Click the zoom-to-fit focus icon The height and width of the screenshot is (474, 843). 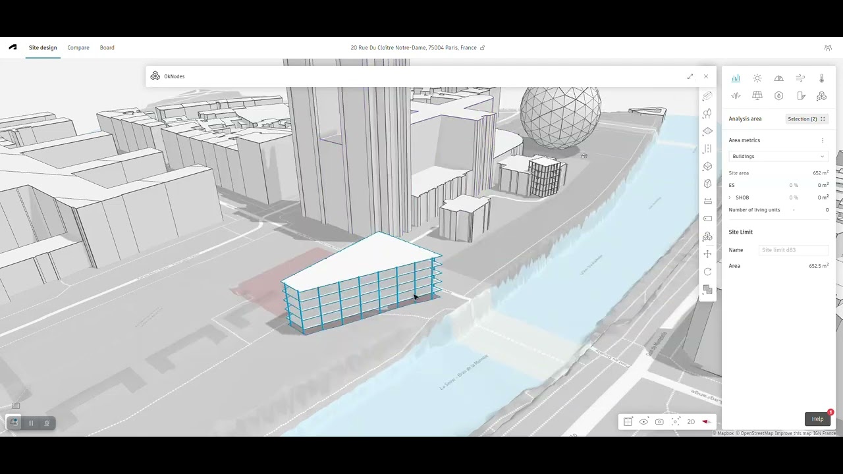pos(675,422)
